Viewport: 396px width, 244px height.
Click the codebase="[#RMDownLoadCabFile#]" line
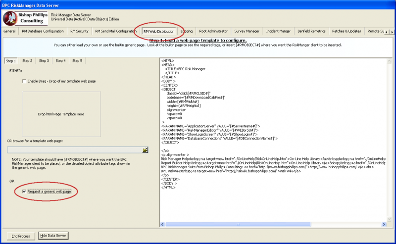tap(196, 98)
